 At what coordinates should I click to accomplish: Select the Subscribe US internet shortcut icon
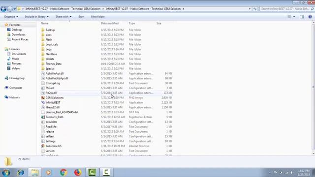click(43, 146)
